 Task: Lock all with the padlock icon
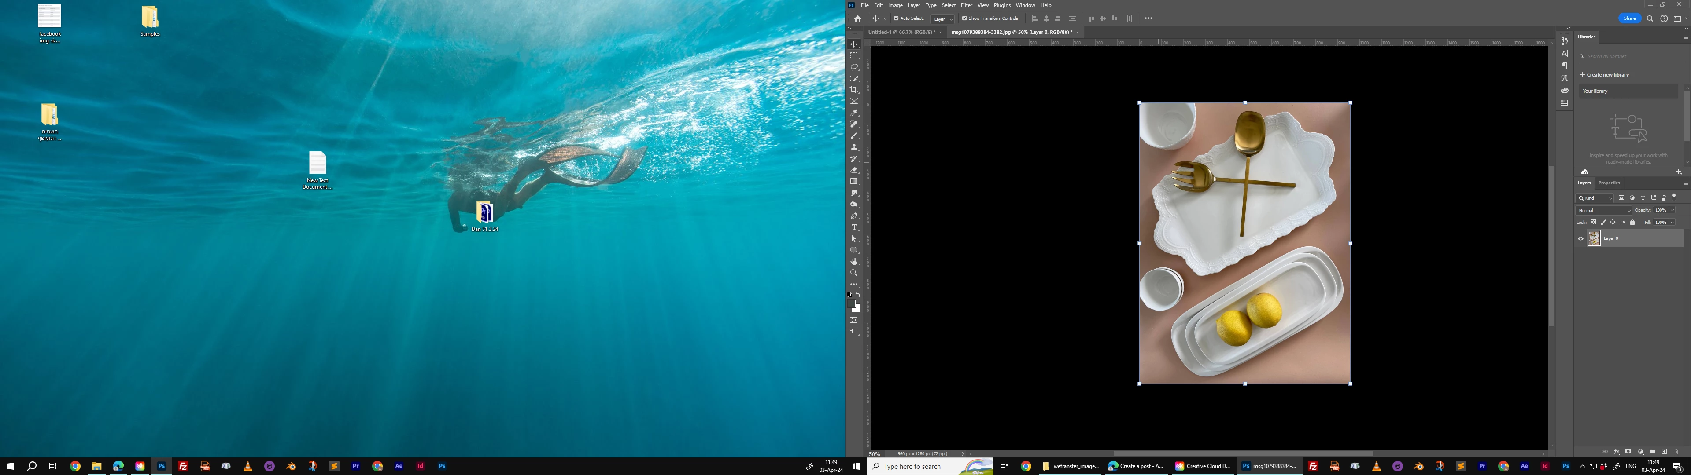coord(1632,223)
